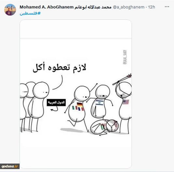Click the vertical @JALAL_SHADY artist watermark
174x172 pixels.
tap(125, 57)
